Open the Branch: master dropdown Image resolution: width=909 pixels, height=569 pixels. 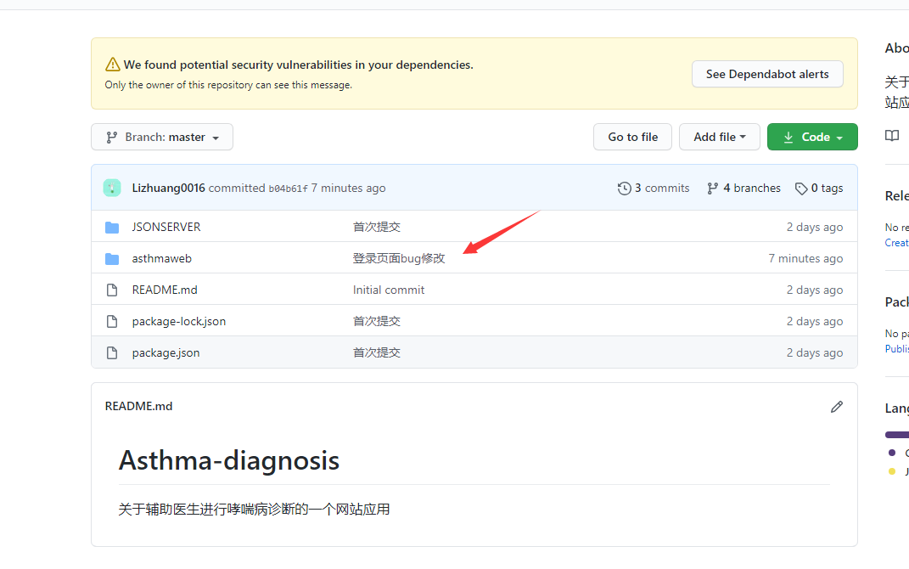pos(162,137)
